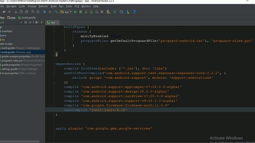Open Find with the magnifier icon
The image size is (255, 143).
click(33, 12)
